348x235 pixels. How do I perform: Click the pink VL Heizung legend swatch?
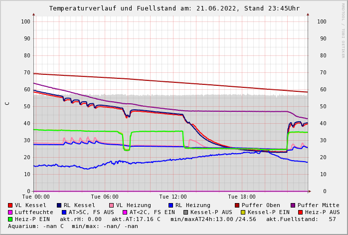click(x=111, y=205)
